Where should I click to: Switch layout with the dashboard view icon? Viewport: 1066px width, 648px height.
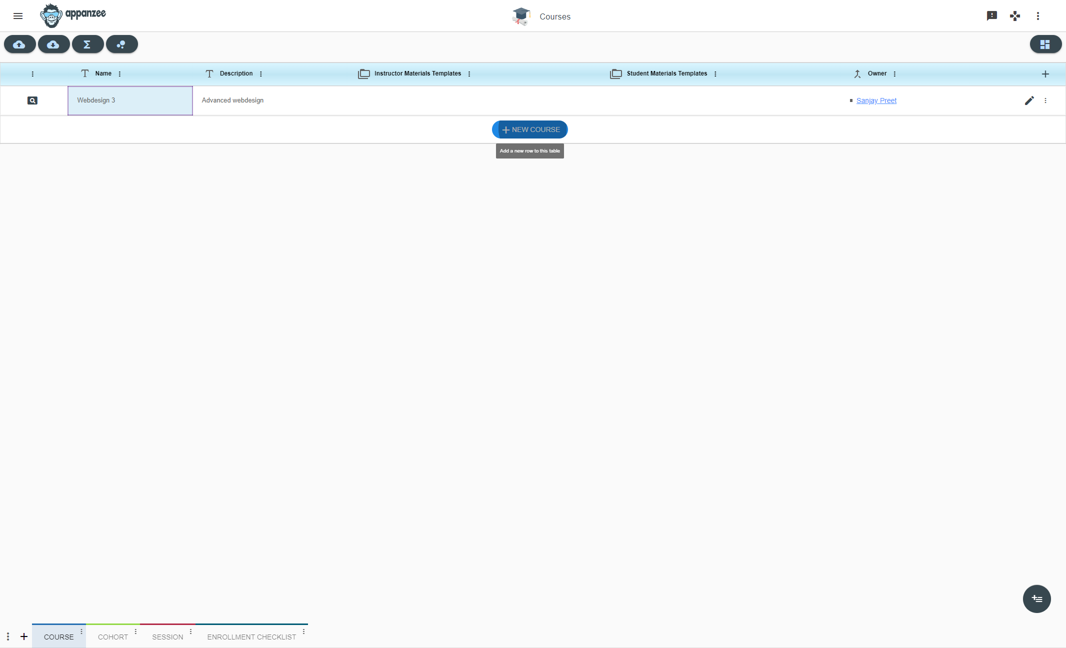coord(1045,44)
